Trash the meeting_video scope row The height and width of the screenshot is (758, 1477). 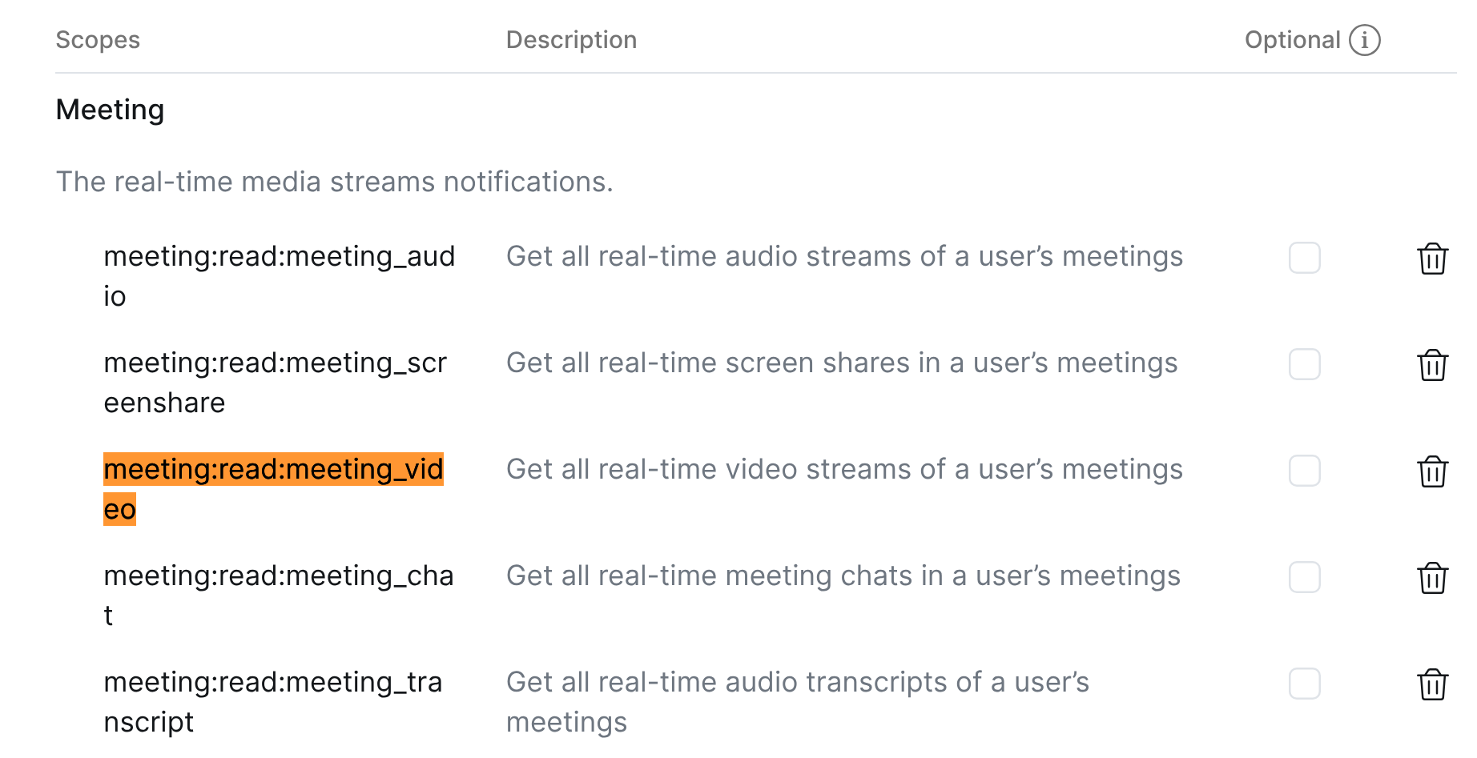pos(1432,471)
